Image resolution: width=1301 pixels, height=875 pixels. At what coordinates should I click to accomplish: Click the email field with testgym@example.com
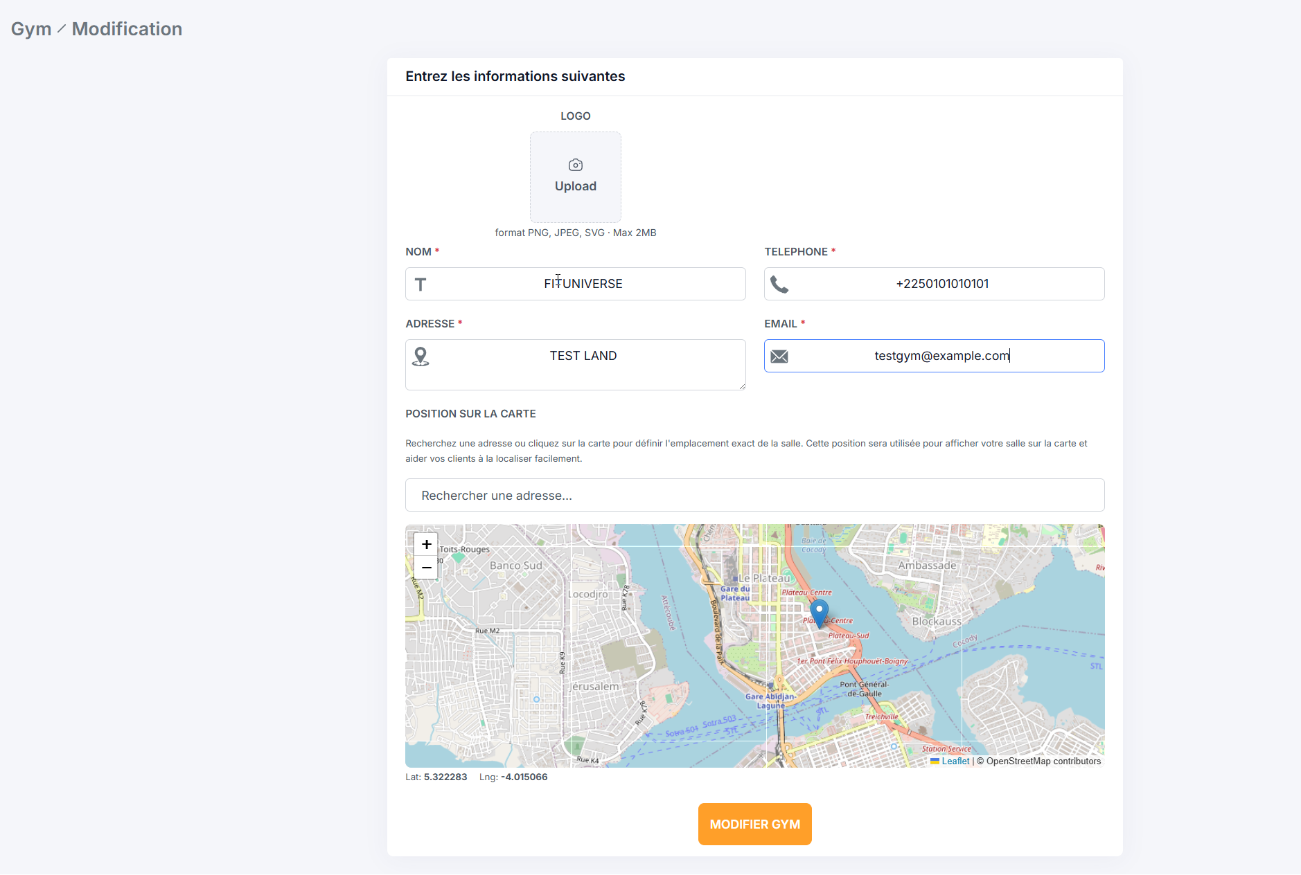[x=934, y=356]
